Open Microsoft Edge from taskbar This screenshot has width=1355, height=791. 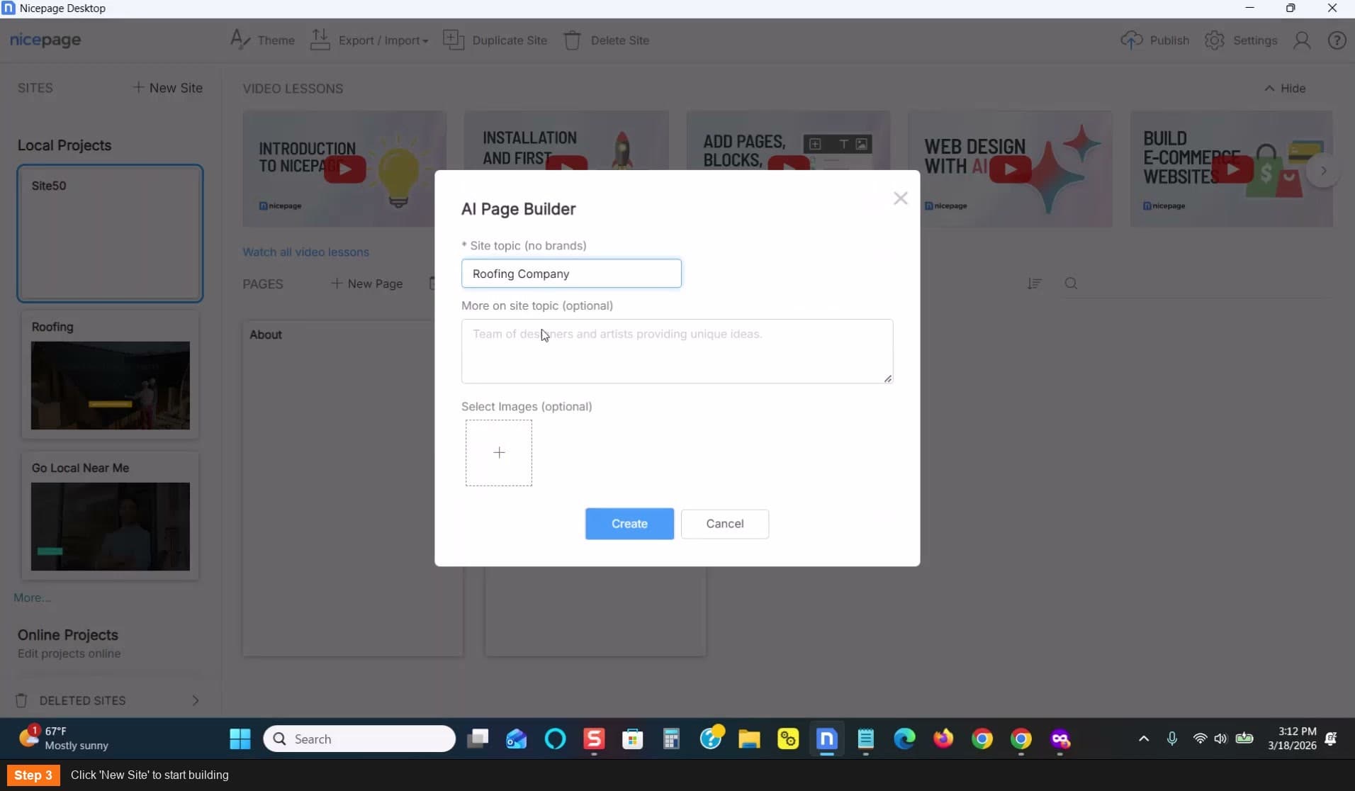[904, 739]
